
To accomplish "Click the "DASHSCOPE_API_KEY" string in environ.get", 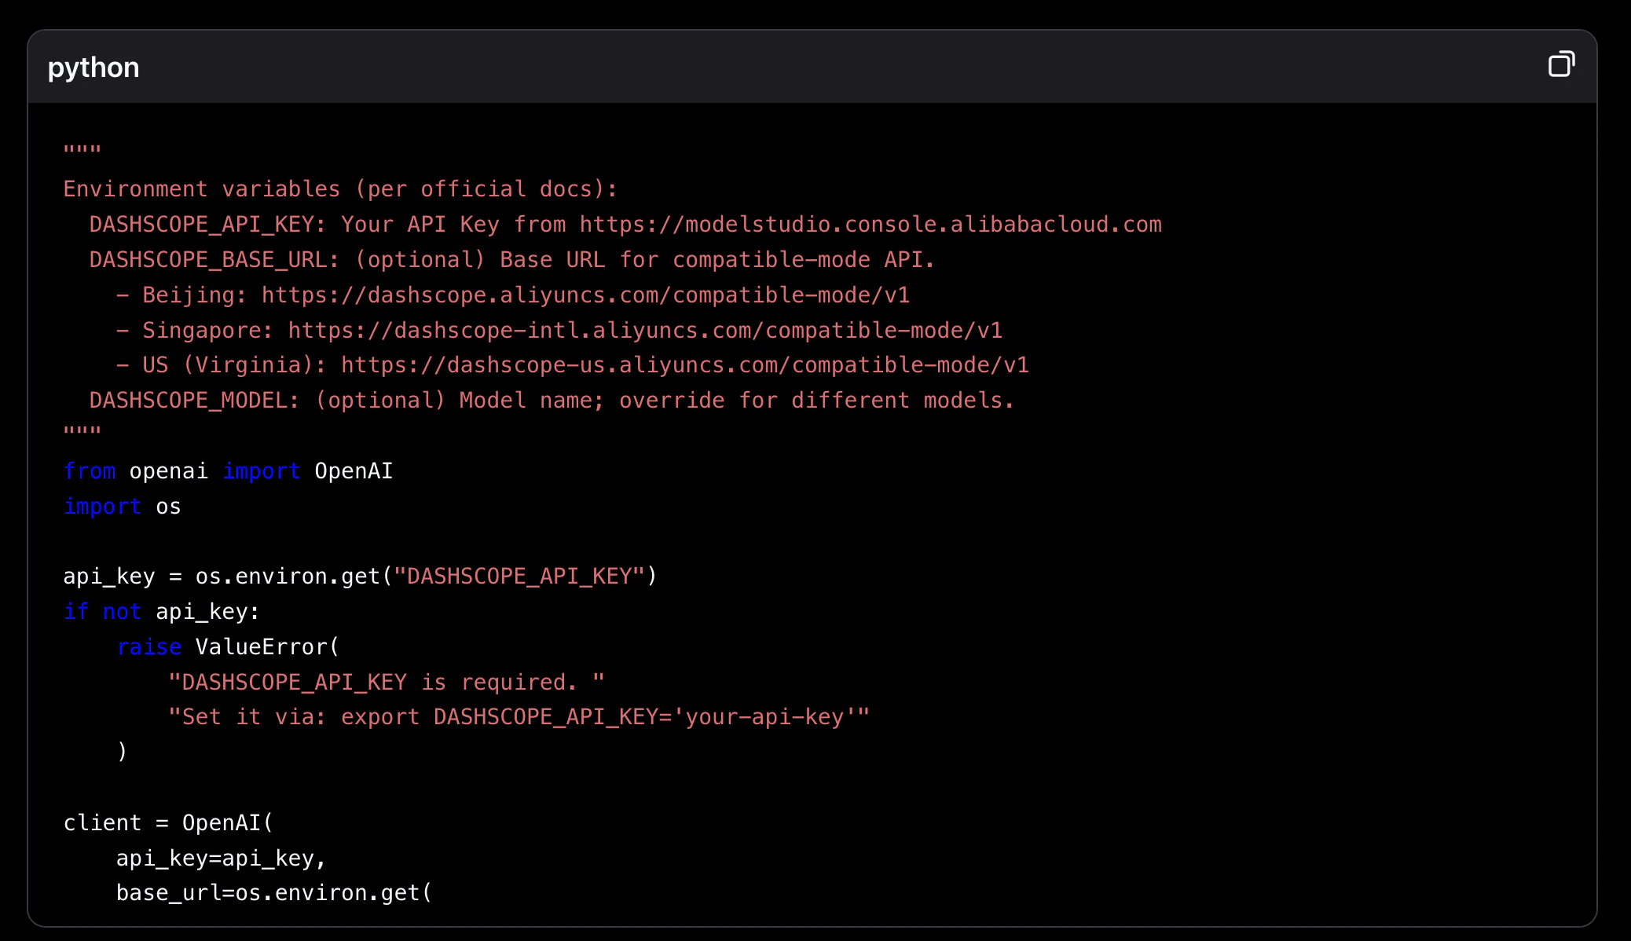I will tap(519, 577).
